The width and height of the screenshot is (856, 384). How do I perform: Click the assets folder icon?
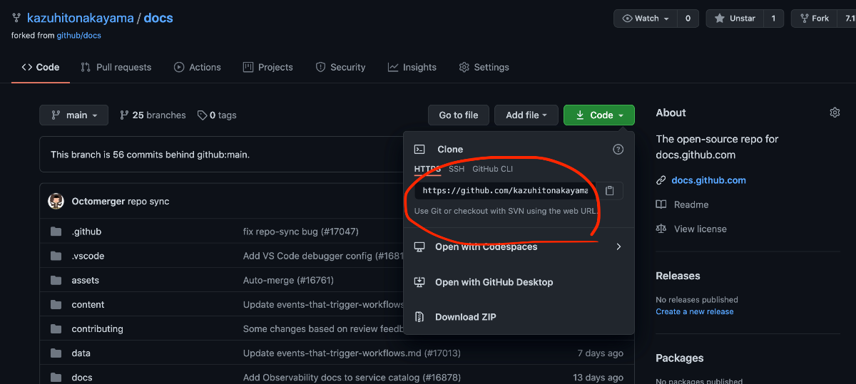[56, 280]
